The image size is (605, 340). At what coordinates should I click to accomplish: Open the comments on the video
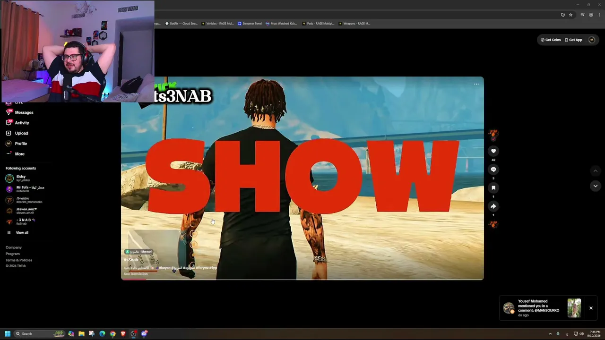tap(493, 170)
